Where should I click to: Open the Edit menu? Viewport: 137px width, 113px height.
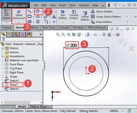[44, 5]
